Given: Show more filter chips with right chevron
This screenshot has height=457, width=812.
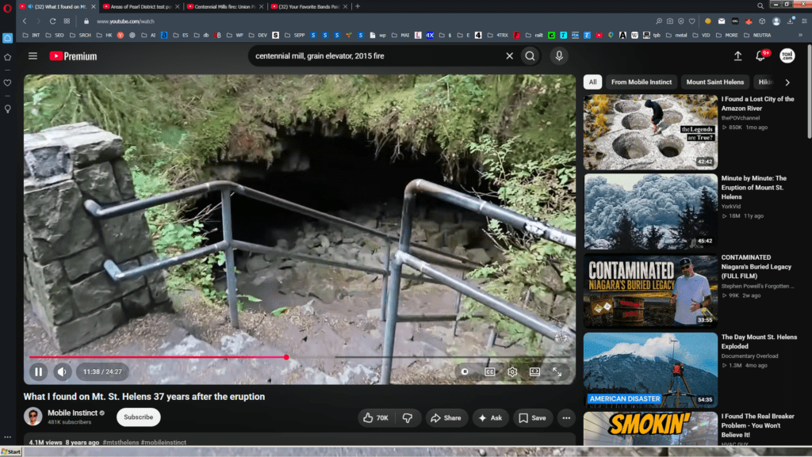Looking at the screenshot, I should (x=787, y=82).
